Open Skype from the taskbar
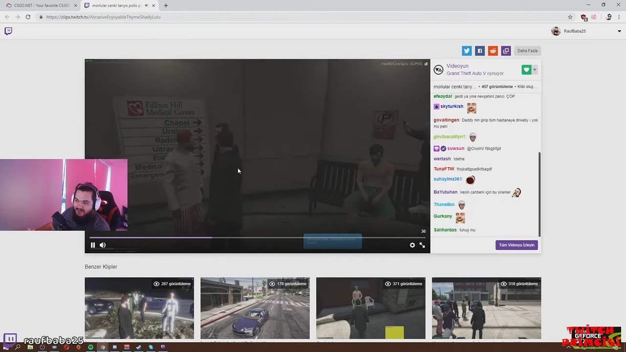The width and height of the screenshot is (626, 352). [151, 347]
